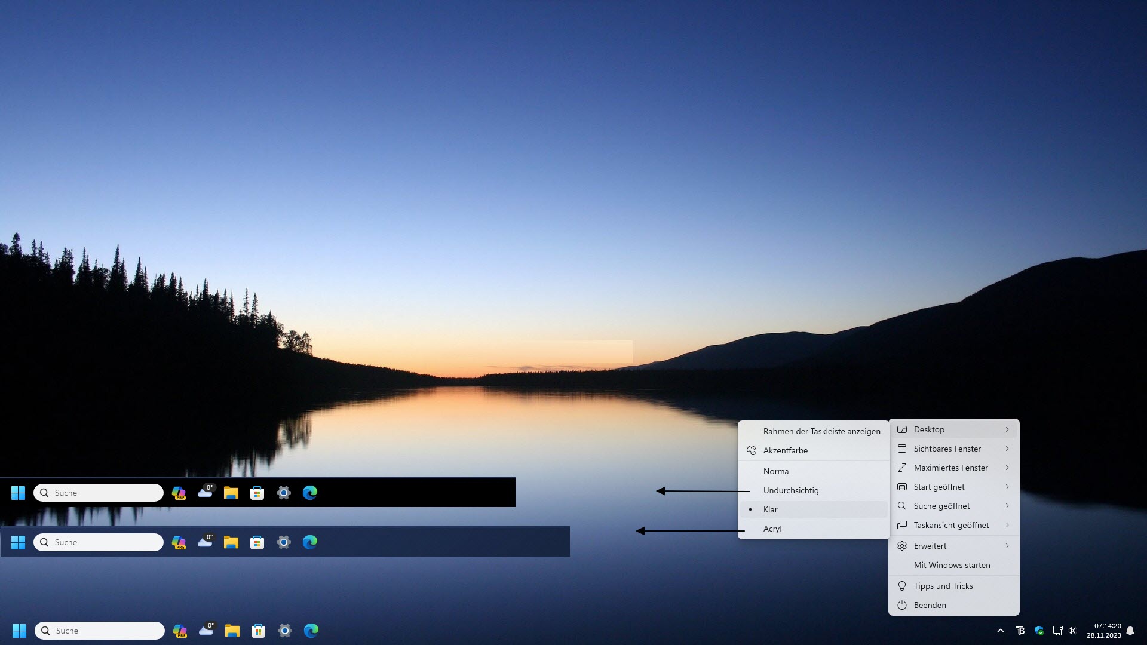
Task: Select the Acryl appearance option
Action: tap(772, 529)
